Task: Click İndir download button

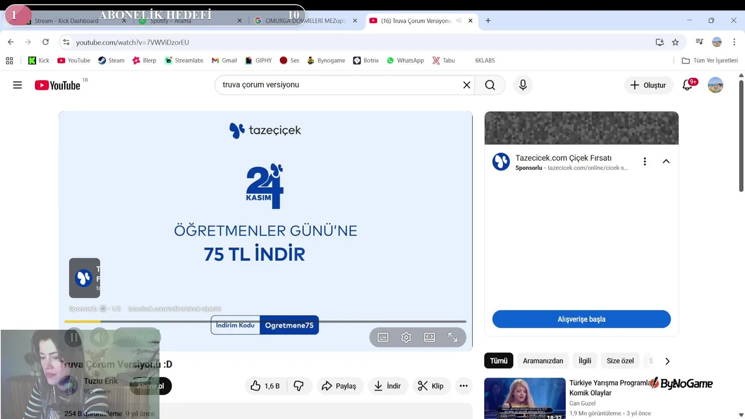Action: pyautogui.click(x=388, y=386)
